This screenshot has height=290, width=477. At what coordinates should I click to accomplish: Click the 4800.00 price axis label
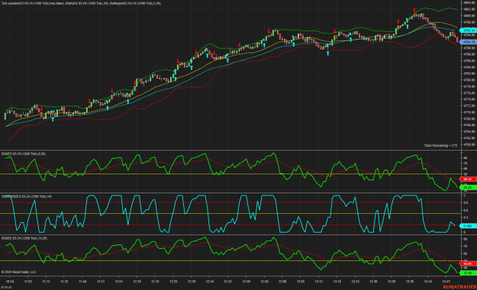tap(469, 16)
